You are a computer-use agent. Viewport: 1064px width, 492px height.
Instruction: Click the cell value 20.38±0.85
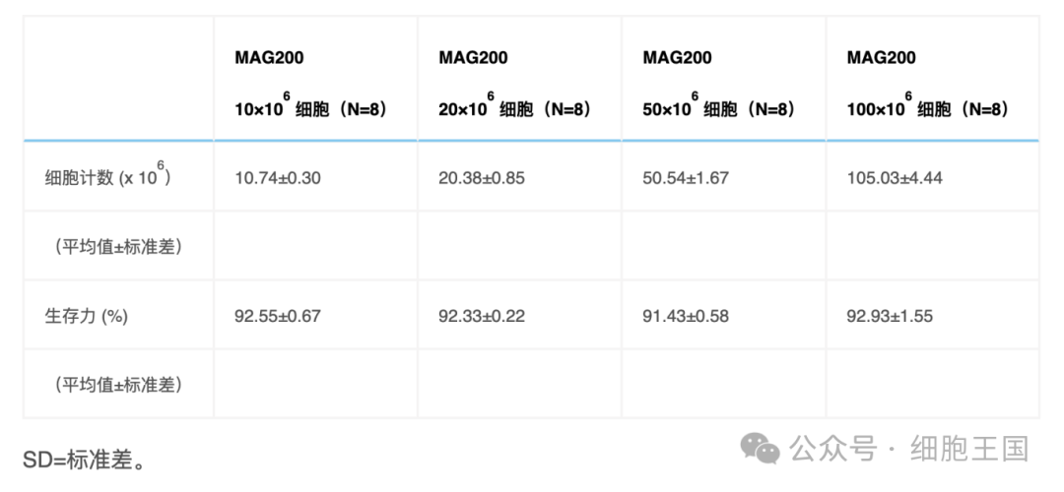click(482, 178)
